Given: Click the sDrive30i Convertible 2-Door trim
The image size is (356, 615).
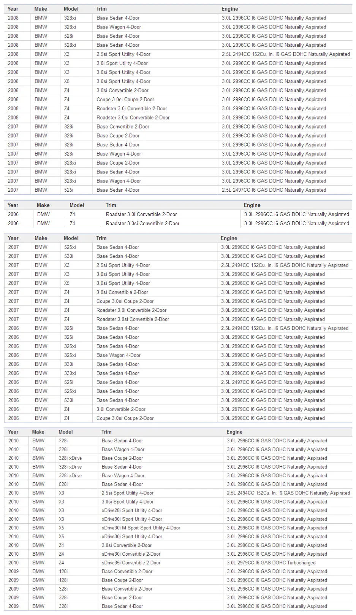Looking at the screenshot, I should click(131, 554).
